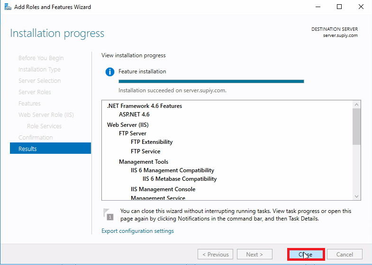
Task: Click the Next button
Action: coord(254,254)
